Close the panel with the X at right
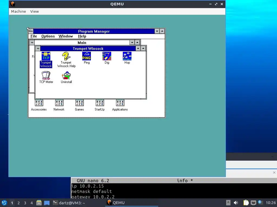The height and width of the screenshot is (207, 277). (x=274, y=172)
